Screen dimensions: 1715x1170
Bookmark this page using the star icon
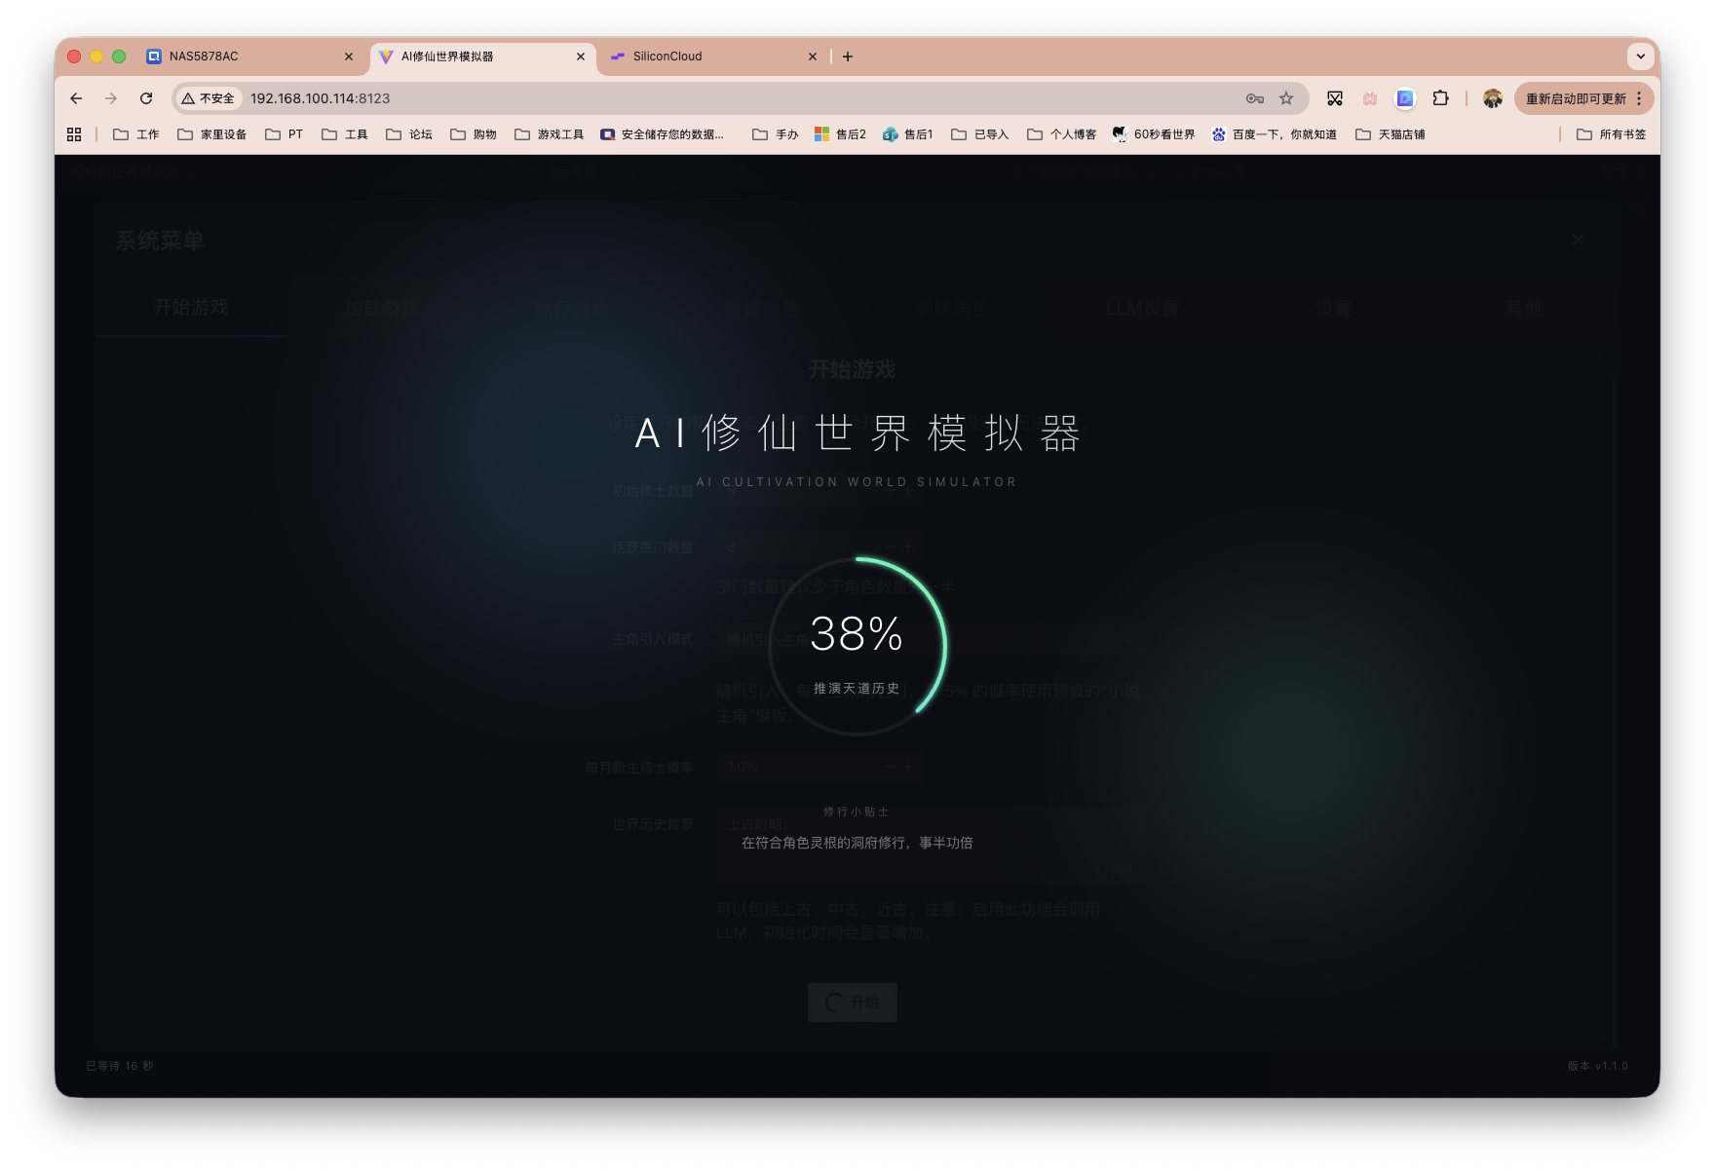(x=1287, y=98)
